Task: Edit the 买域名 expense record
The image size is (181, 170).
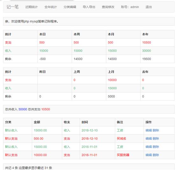Action: (149, 139)
